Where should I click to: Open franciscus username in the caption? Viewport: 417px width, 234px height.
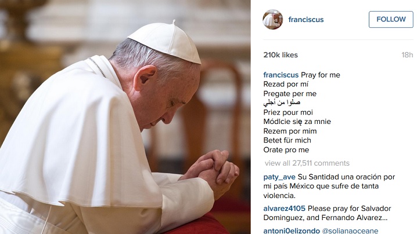click(x=281, y=75)
